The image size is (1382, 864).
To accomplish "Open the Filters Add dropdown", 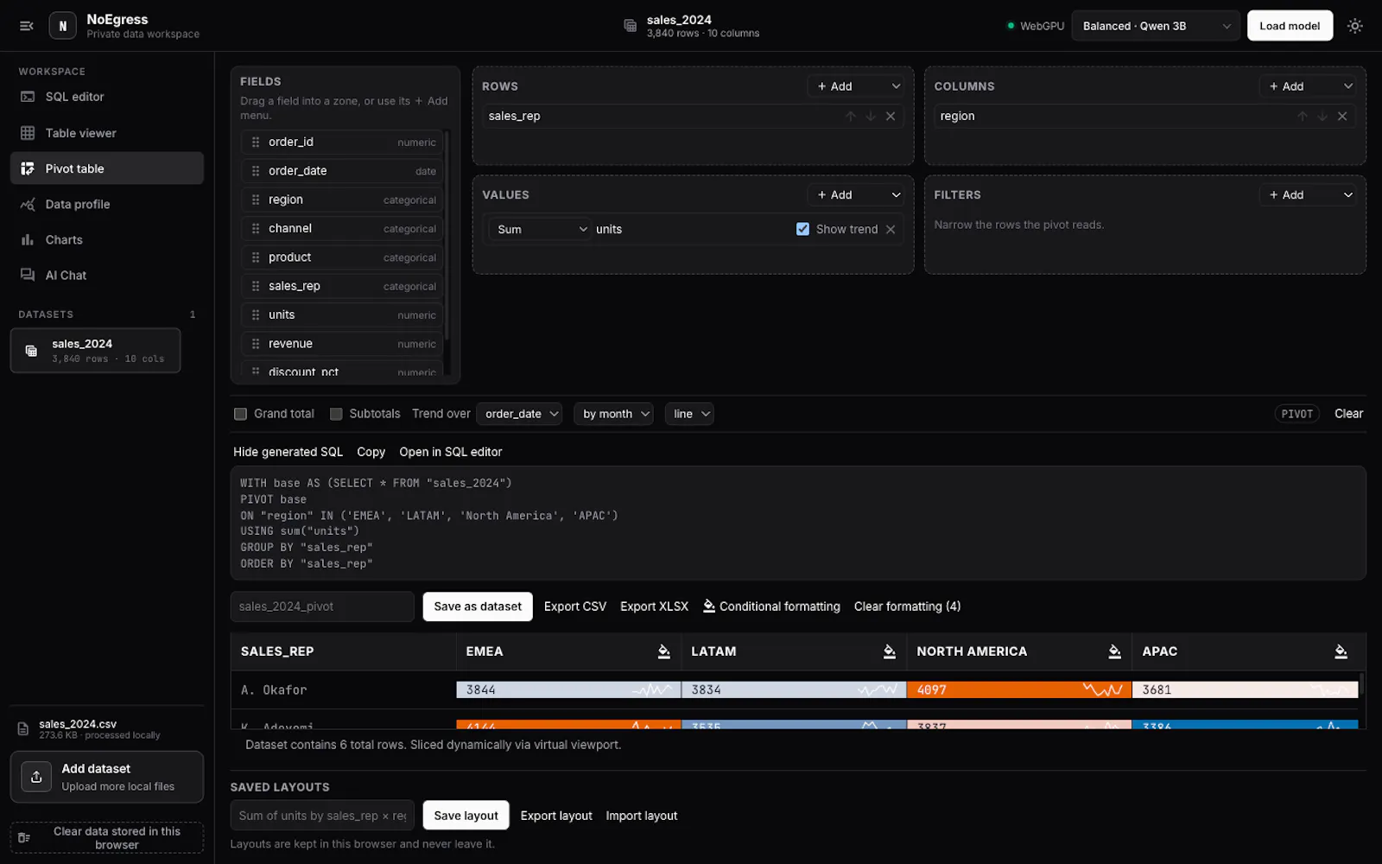I will pos(1308,195).
